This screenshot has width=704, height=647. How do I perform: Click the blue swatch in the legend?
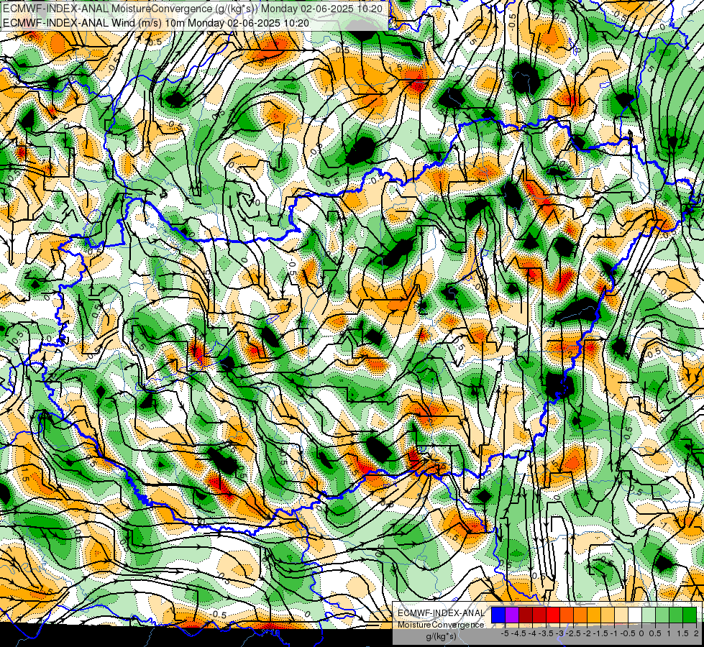(x=498, y=615)
